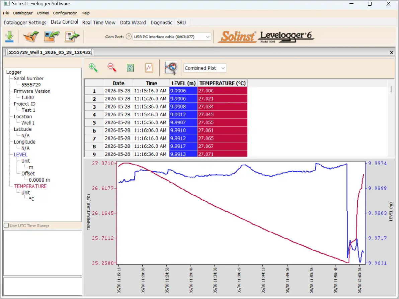Image resolution: width=399 pixels, height=299 pixels.
Task: Open the Configuration menu
Action: coord(65,13)
